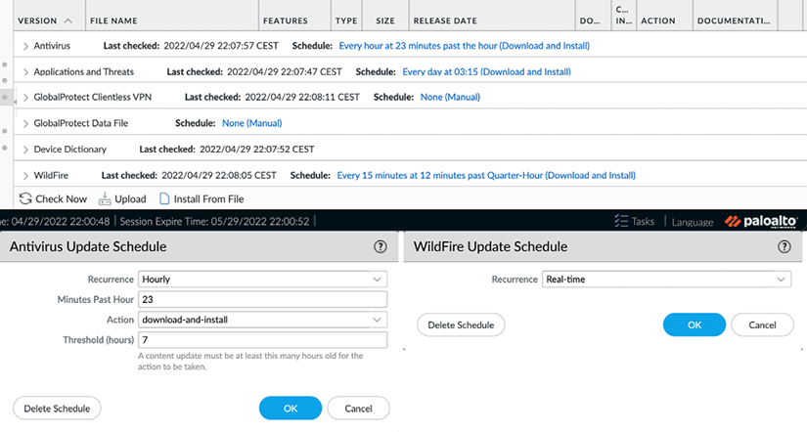Image resolution: width=807 pixels, height=432 pixels.
Task: Click the Minutes Past Hour field
Action: pos(262,299)
